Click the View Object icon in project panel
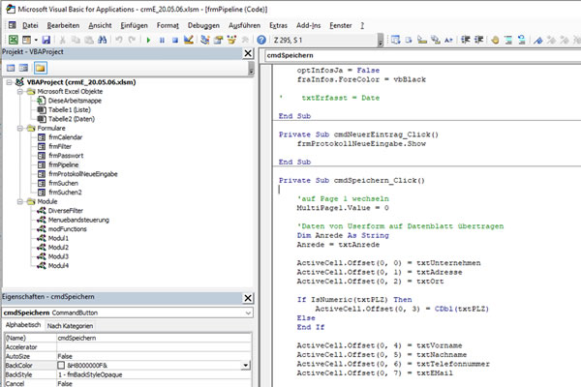 [24, 69]
